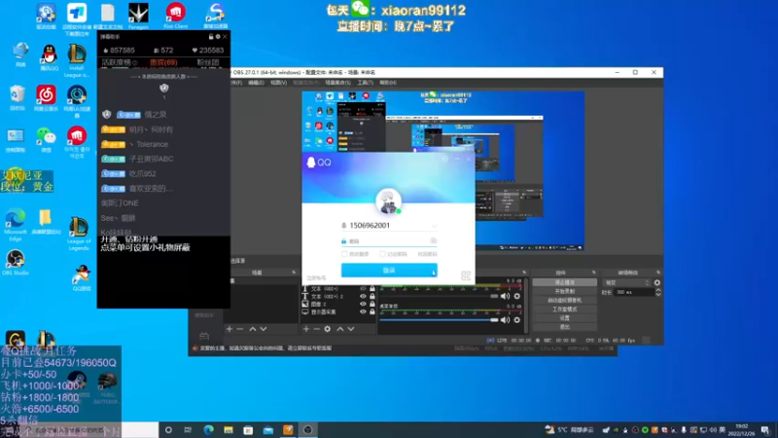Open desktop audio settings gear in mixer
This screenshot has width=778, height=438.
(517, 320)
